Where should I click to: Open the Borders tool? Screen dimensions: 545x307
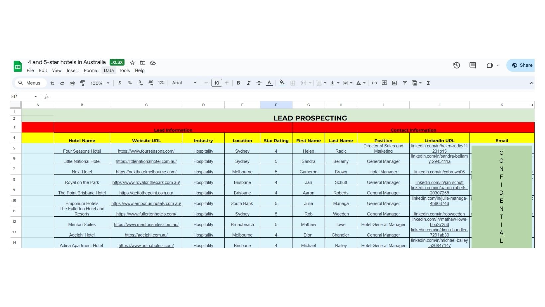click(293, 83)
